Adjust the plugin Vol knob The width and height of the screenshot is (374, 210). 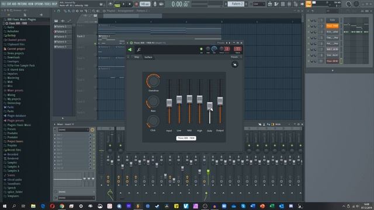(x=214, y=49)
